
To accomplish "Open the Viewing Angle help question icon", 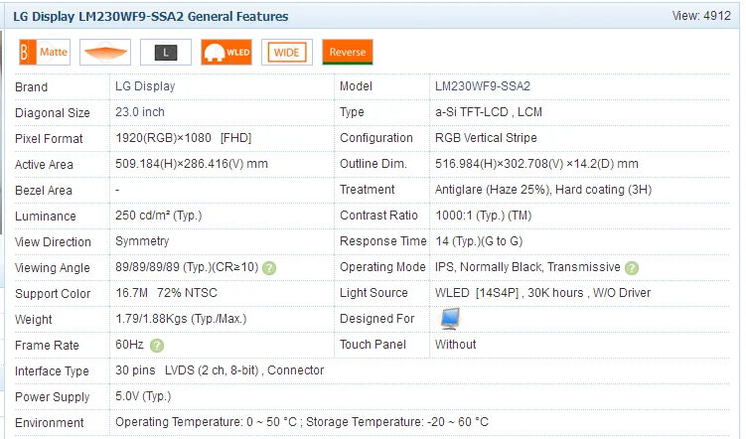I will pos(269,268).
